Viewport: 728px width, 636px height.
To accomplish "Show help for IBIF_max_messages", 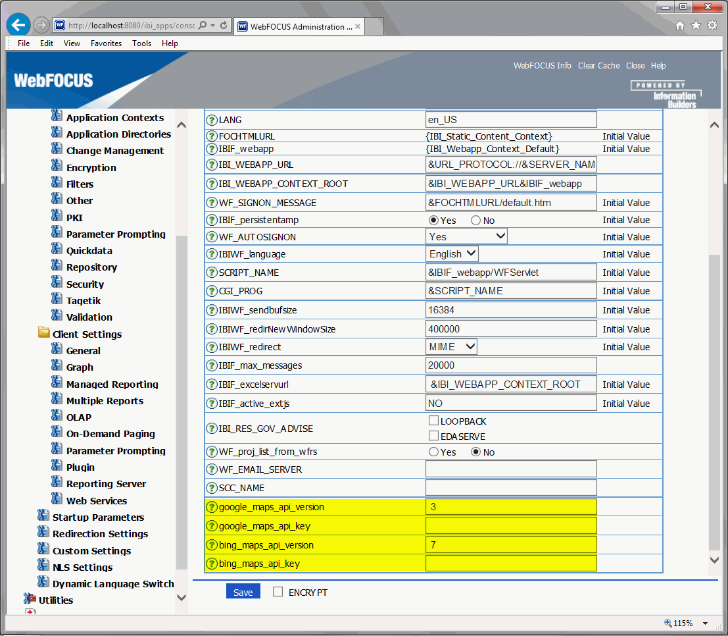I will [x=212, y=365].
